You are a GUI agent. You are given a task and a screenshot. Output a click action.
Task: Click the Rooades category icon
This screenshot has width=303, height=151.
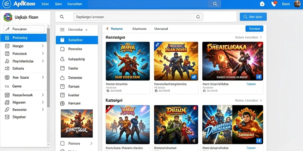[62, 49]
